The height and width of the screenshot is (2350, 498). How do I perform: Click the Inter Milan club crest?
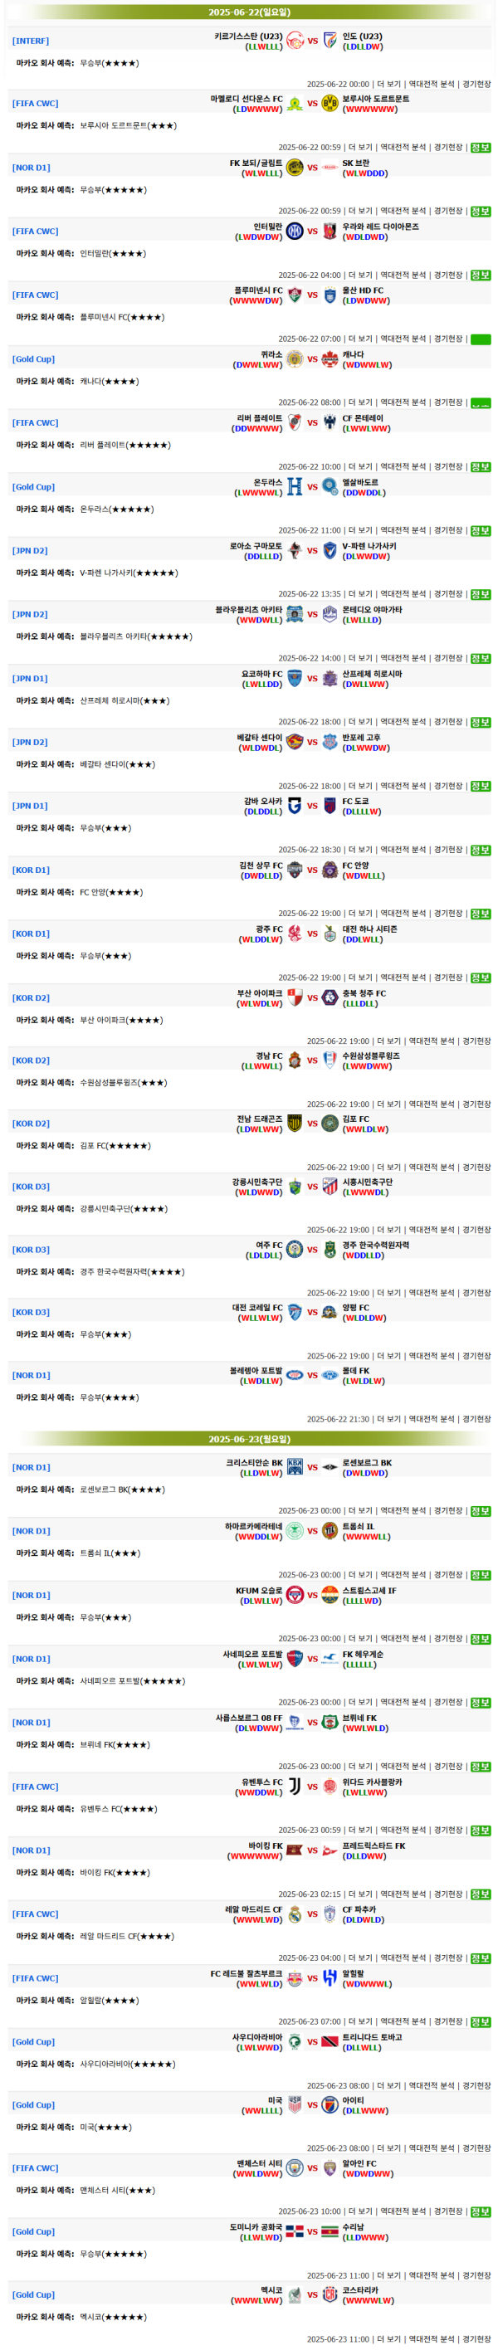295,232
